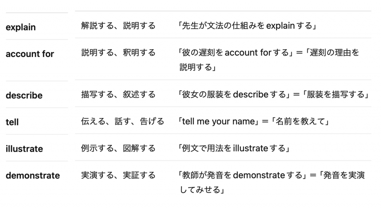Select the "tell" row heading
The height and width of the screenshot is (209, 381).
(12, 122)
